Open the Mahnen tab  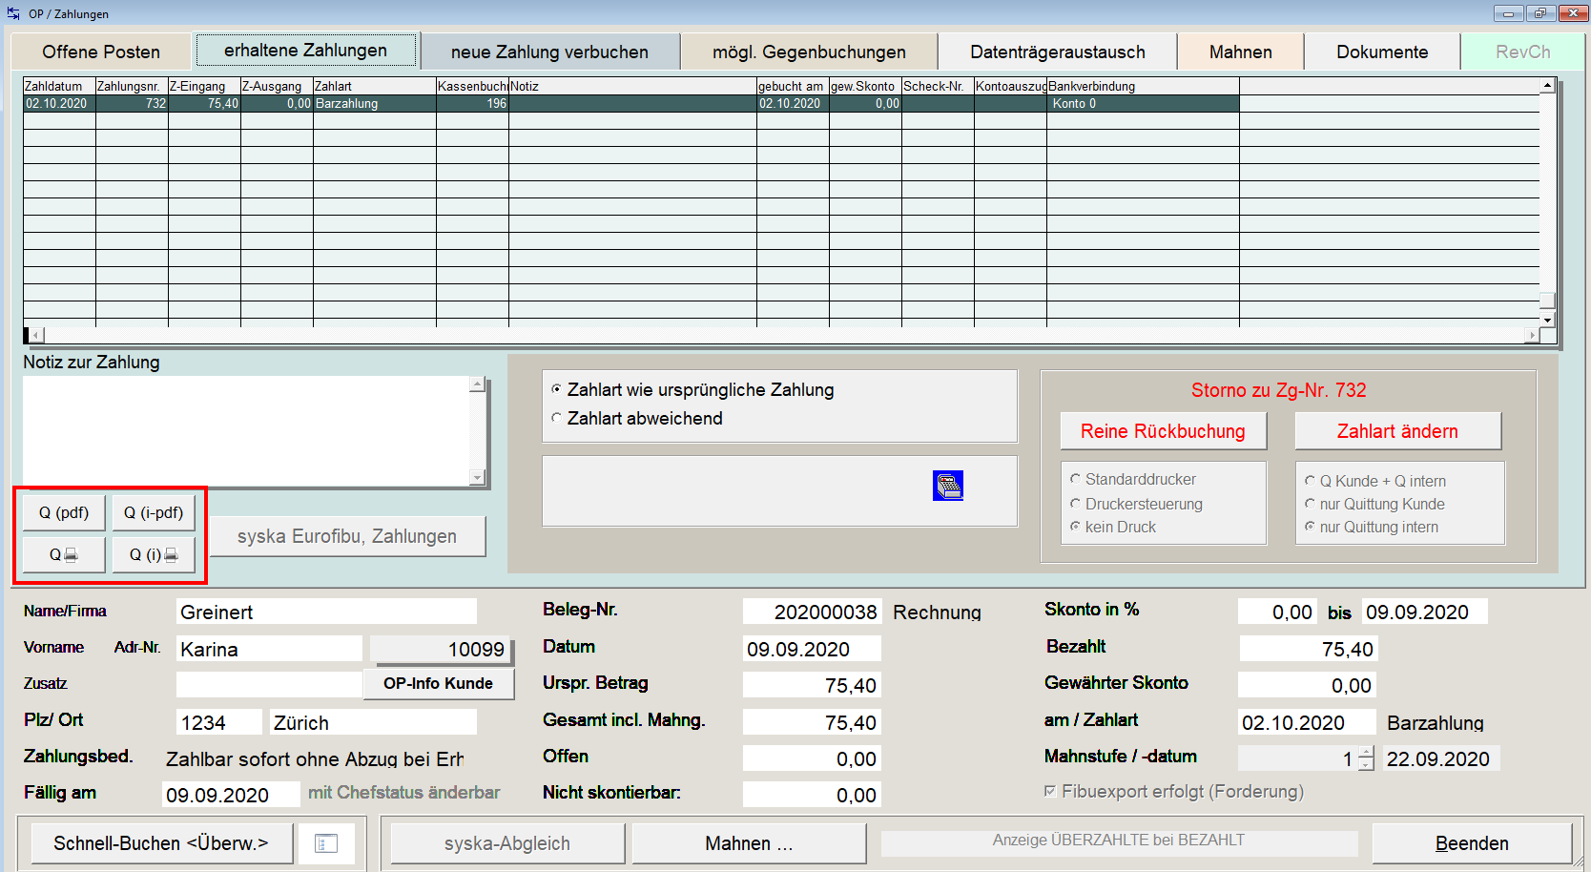coord(1241,52)
